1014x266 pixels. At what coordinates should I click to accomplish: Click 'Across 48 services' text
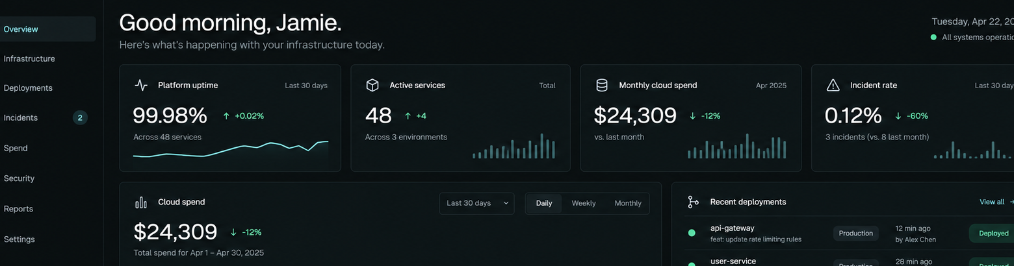point(167,137)
